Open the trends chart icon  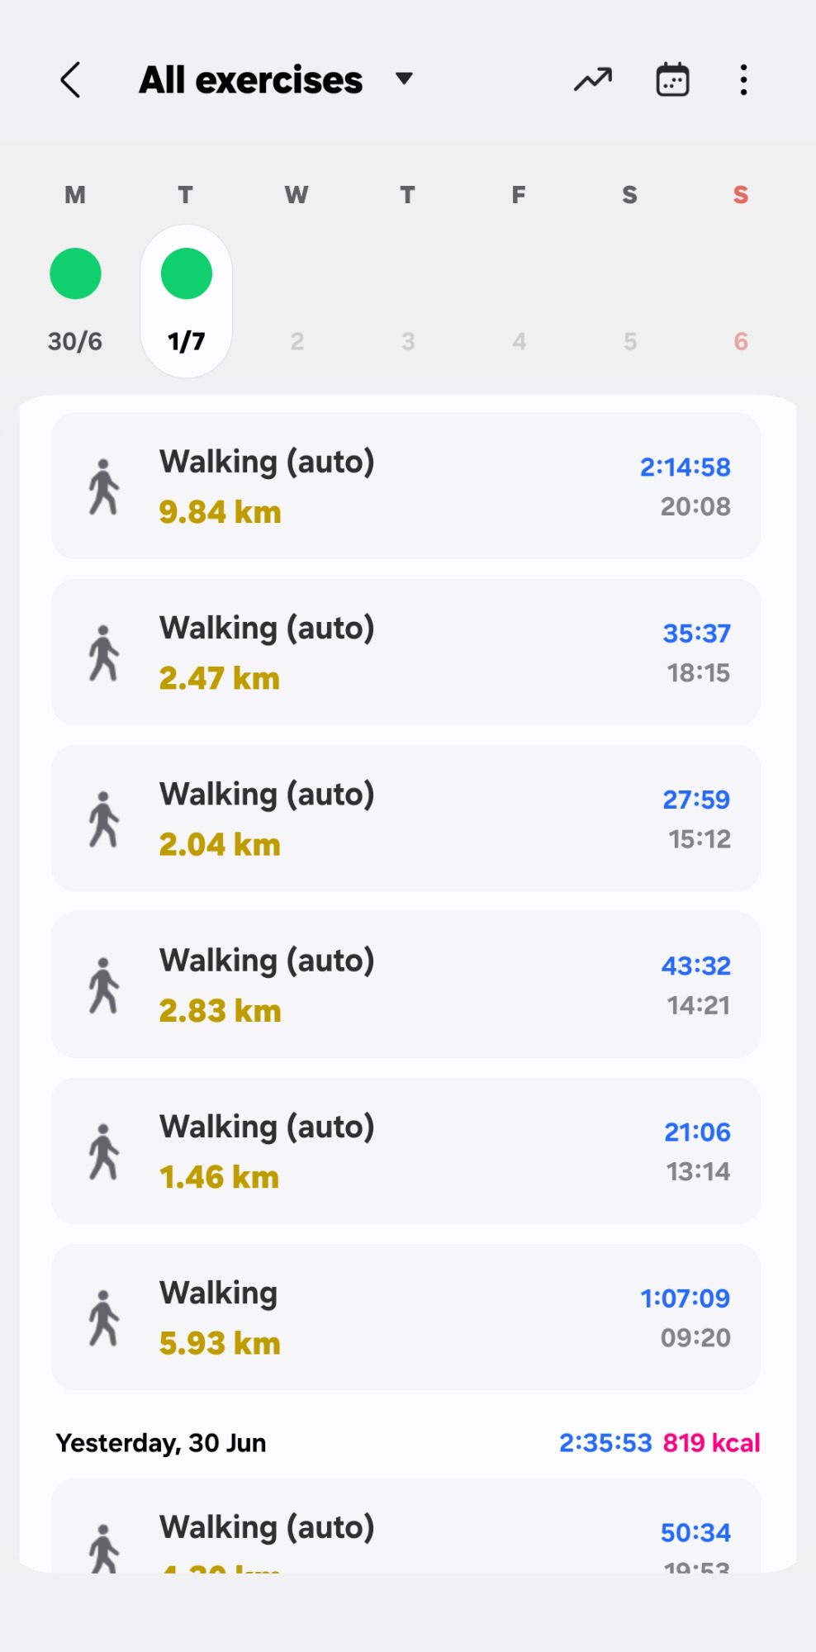click(593, 80)
